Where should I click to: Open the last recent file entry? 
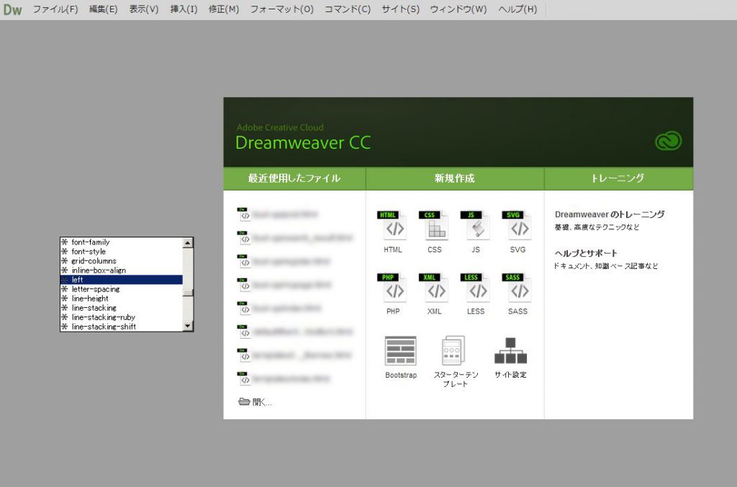tap(284, 378)
